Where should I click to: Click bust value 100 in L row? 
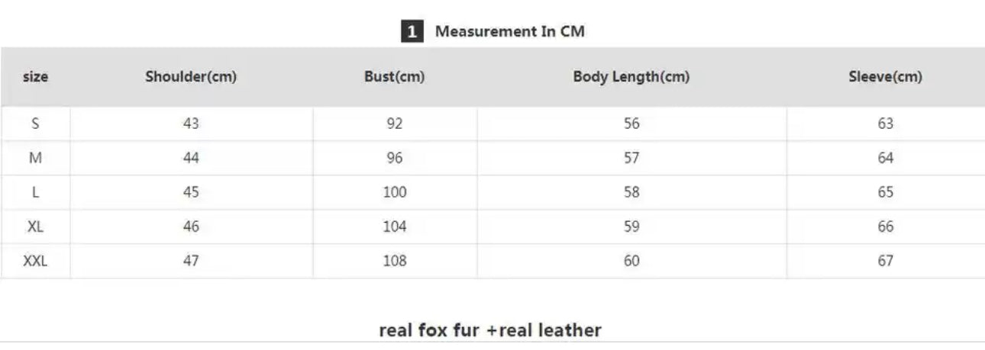395,193
